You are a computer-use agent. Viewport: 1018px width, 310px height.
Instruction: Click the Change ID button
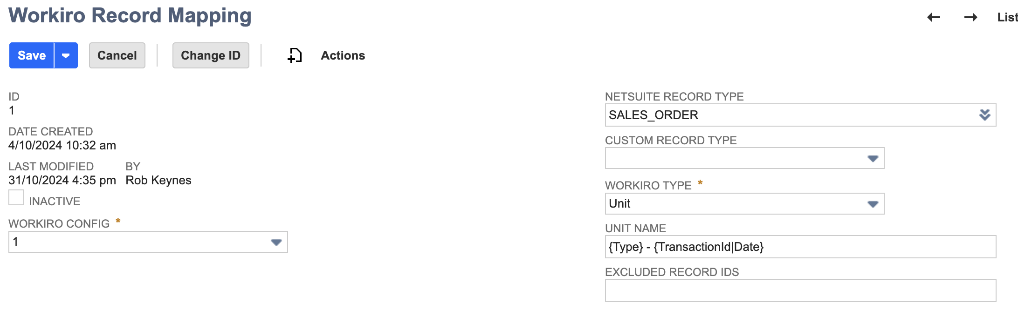[211, 55]
